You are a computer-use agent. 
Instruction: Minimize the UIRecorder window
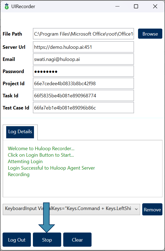(118, 6)
